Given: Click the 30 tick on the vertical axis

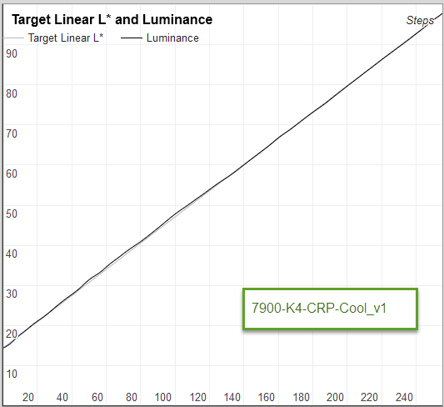Looking at the screenshot, I should (x=12, y=294).
